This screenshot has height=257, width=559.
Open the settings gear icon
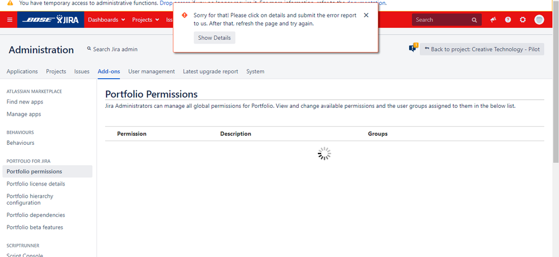pos(523,20)
